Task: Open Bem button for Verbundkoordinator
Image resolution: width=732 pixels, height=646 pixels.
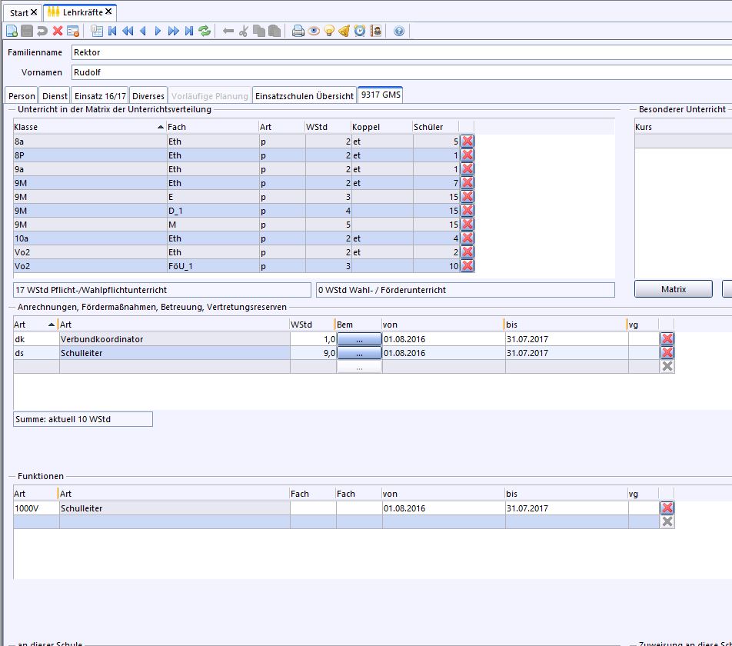Action: [x=359, y=339]
